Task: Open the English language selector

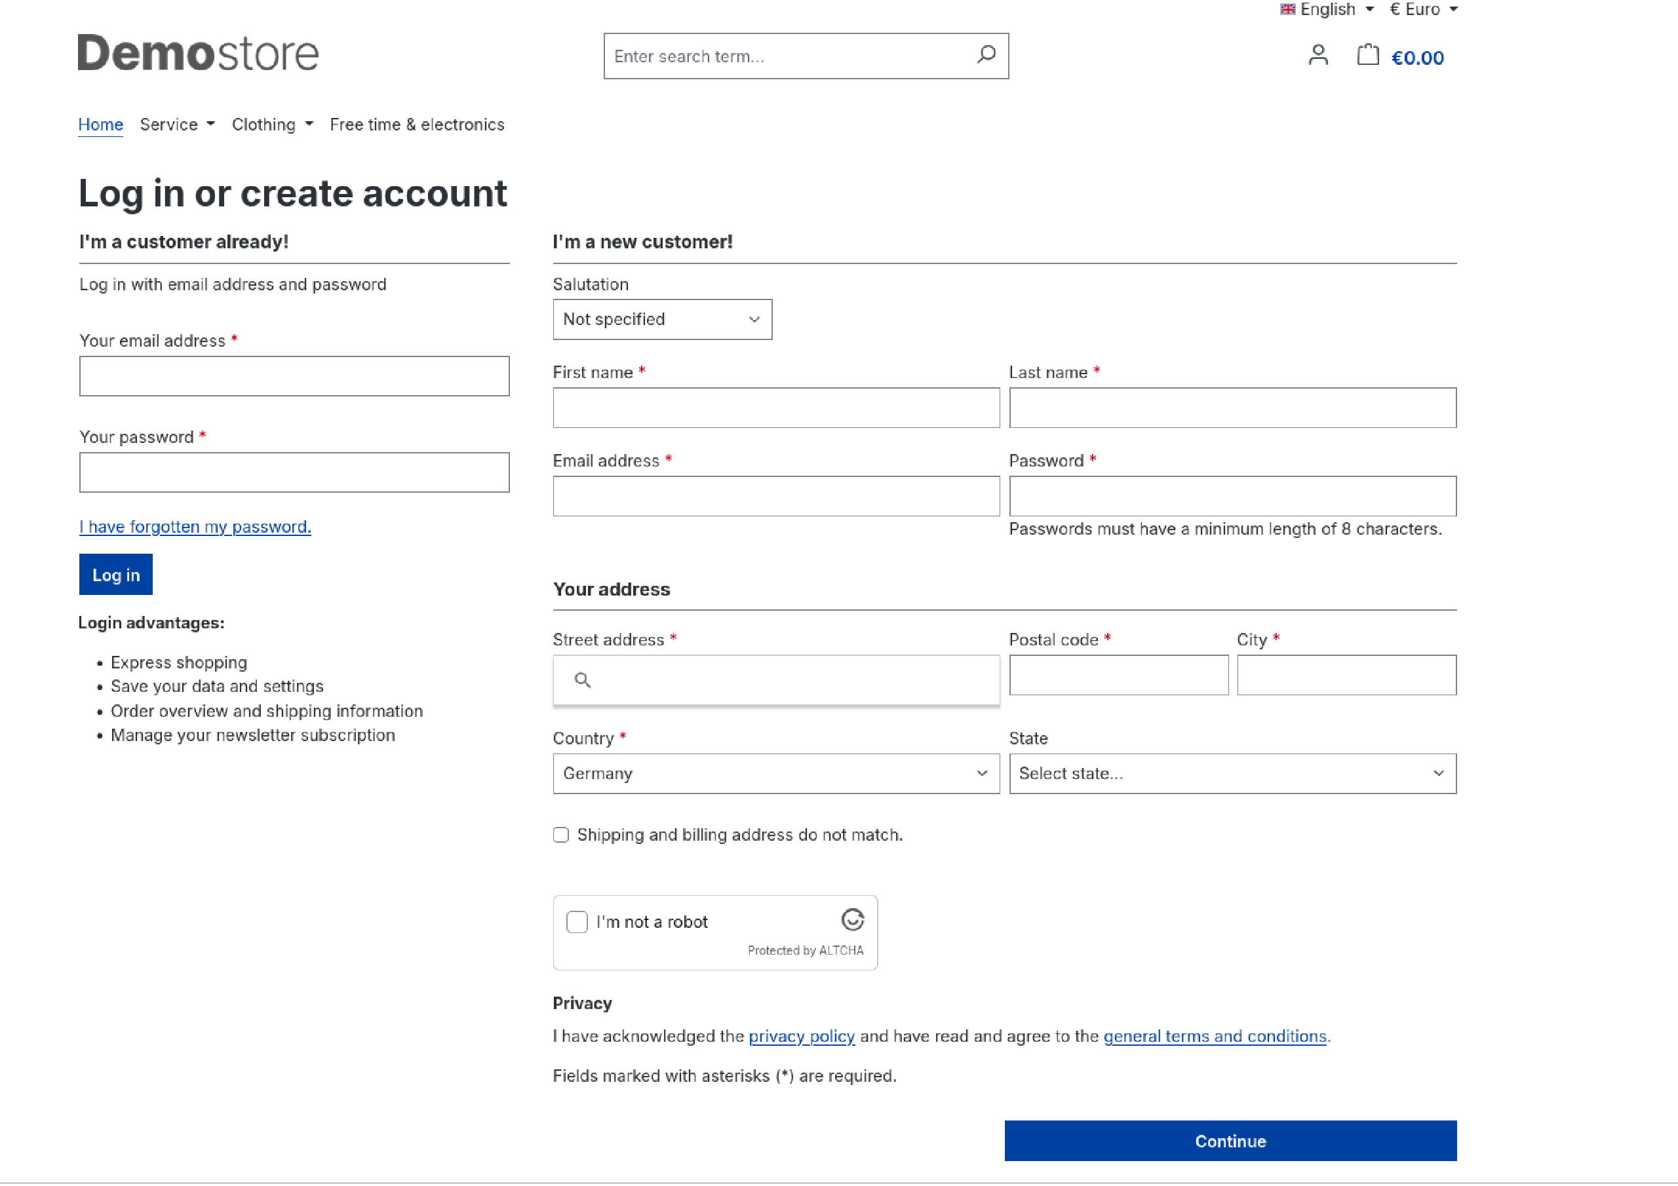Action: 1327,9
